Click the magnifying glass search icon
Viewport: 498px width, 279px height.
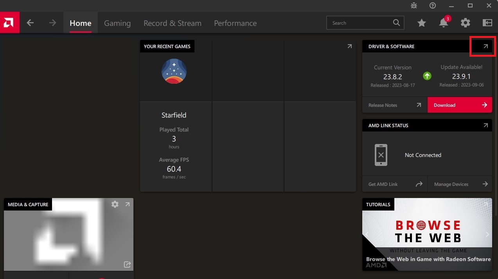click(x=397, y=23)
